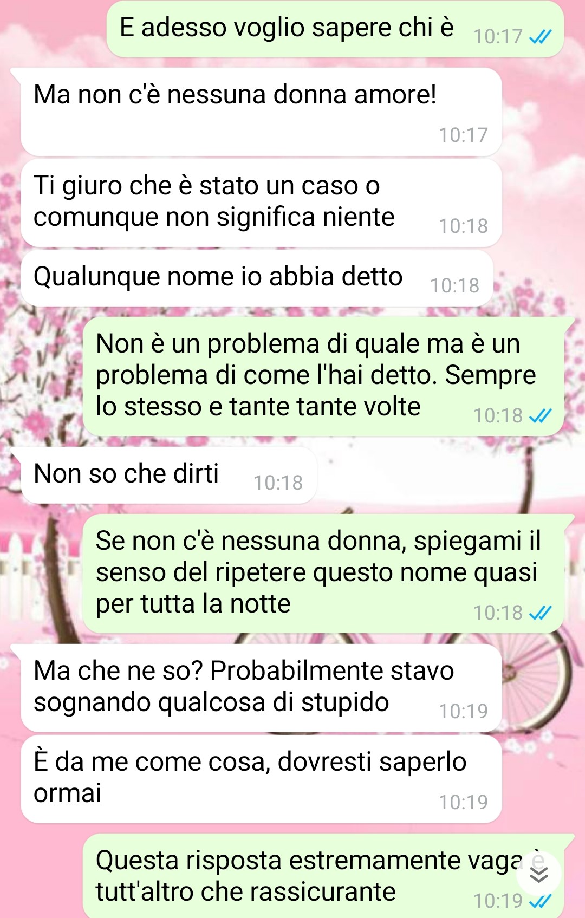The image size is (585, 918).
Task: Tap 'È da me come cosa' message bubble
Action: [x=261, y=779]
